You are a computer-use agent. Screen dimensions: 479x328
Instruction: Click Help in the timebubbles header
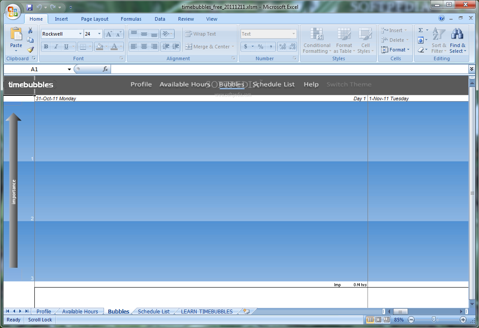point(311,84)
